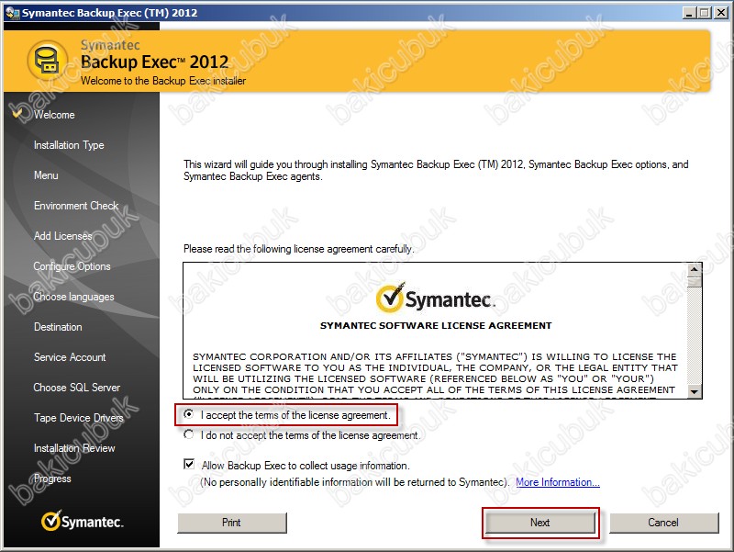Screen dimensions: 734x552
Task: Select the Installation Type step
Action: (x=69, y=145)
